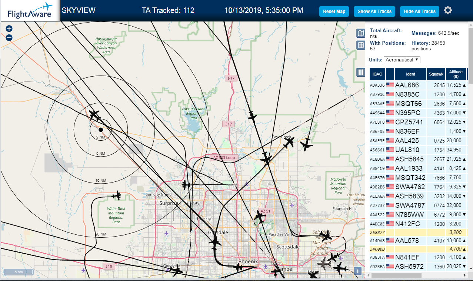Sort table by Altitude (ft) column
The height and width of the screenshot is (281, 473).
456,74
